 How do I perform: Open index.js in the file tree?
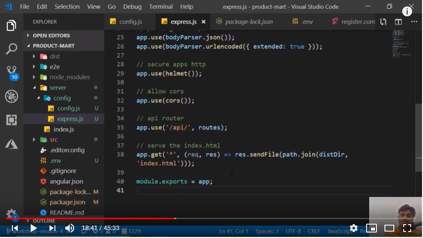click(63, 130)
